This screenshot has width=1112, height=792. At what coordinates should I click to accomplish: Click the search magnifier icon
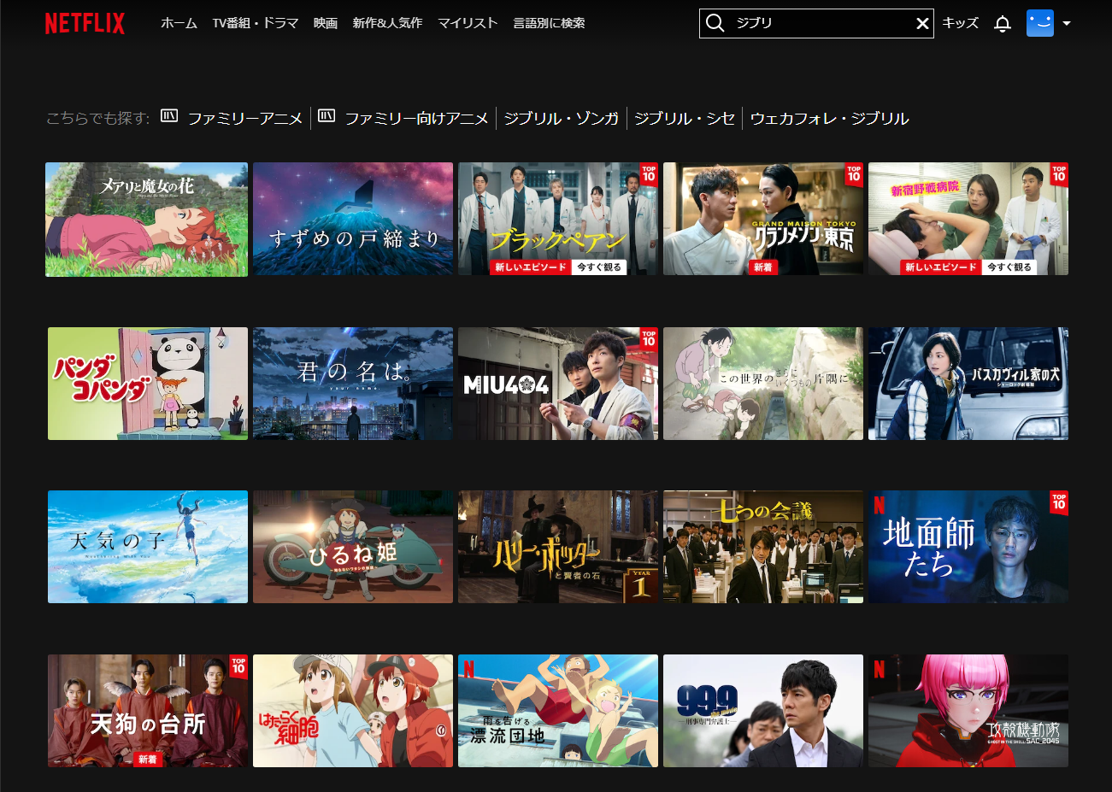click(x=715, y=23)
